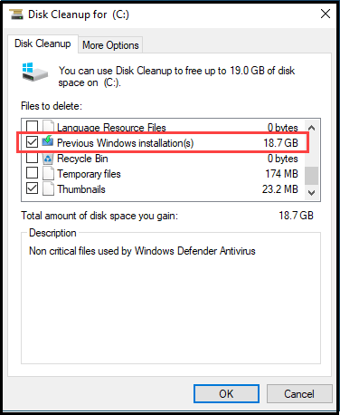Click the Cancel button
The width and height of the screenshot is (340, 415).
299,393
